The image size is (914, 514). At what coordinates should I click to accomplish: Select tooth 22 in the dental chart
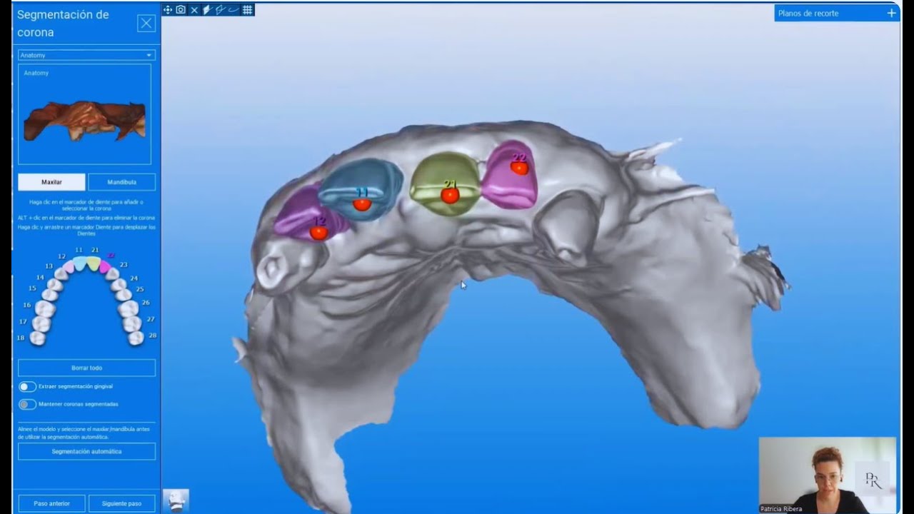point(104,266)
